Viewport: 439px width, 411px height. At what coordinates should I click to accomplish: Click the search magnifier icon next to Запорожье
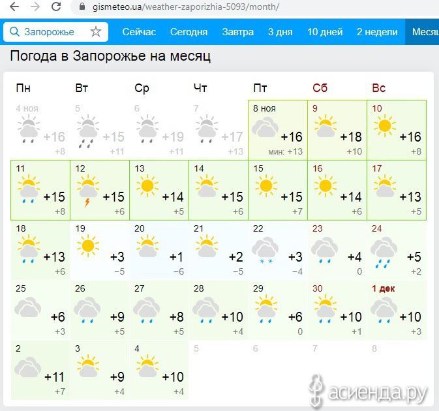click(x=14, y=31)
